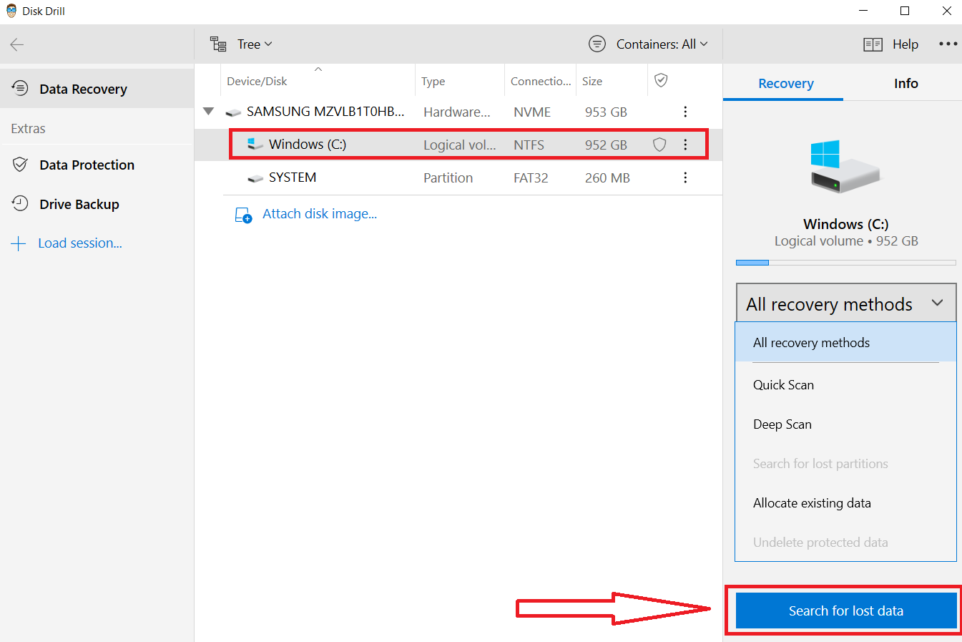Sort by the Connection column header
962x642 pixels.
541,81
